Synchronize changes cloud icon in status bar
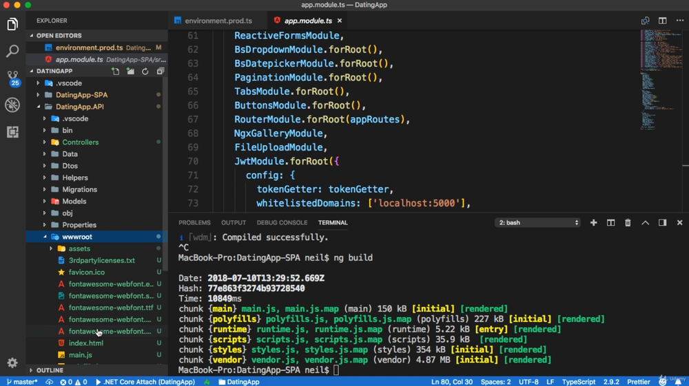The image size is (689, 386). coord(49,382)
